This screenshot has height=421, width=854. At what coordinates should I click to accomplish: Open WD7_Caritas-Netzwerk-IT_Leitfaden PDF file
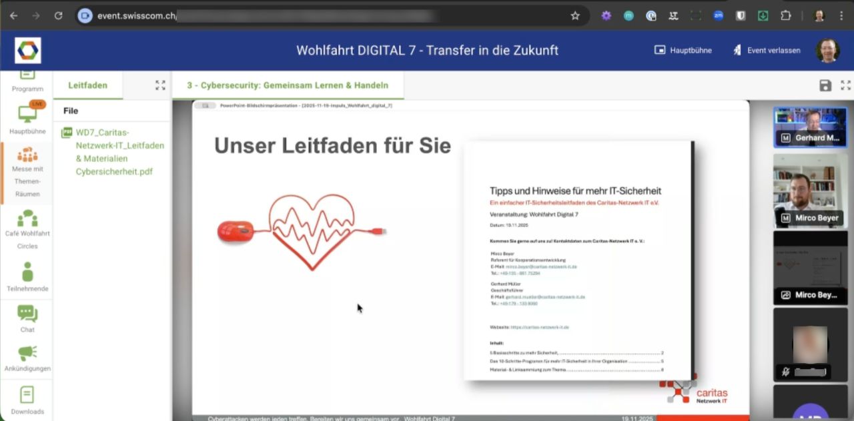119,152
